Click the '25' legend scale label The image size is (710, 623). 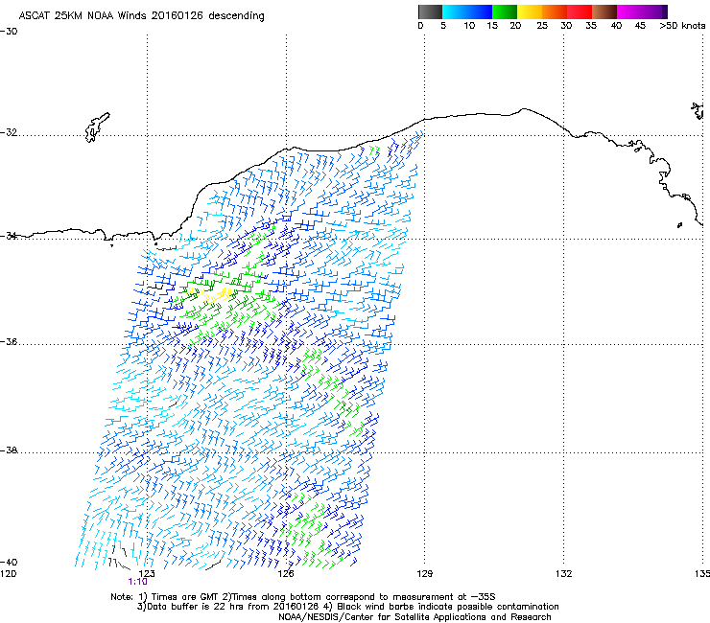coord(542,26)
